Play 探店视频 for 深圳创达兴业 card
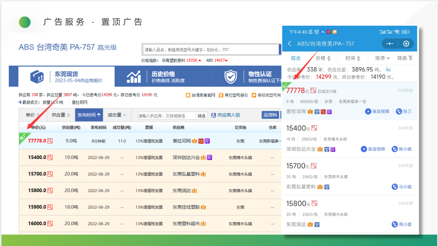 [x=373, y=149]
